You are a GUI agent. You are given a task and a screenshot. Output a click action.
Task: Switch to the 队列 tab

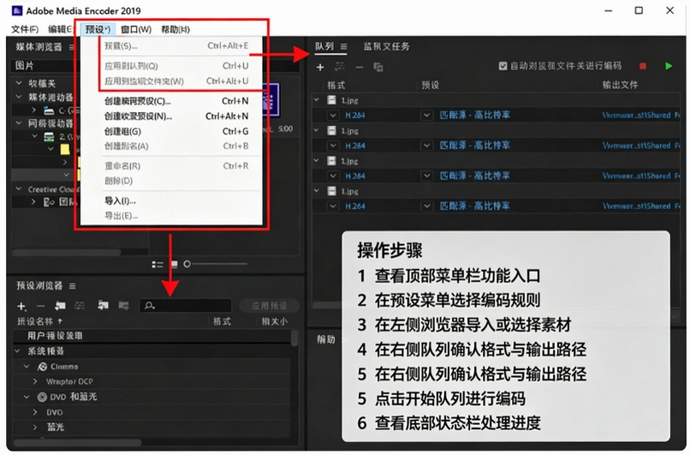coord(324,46)
